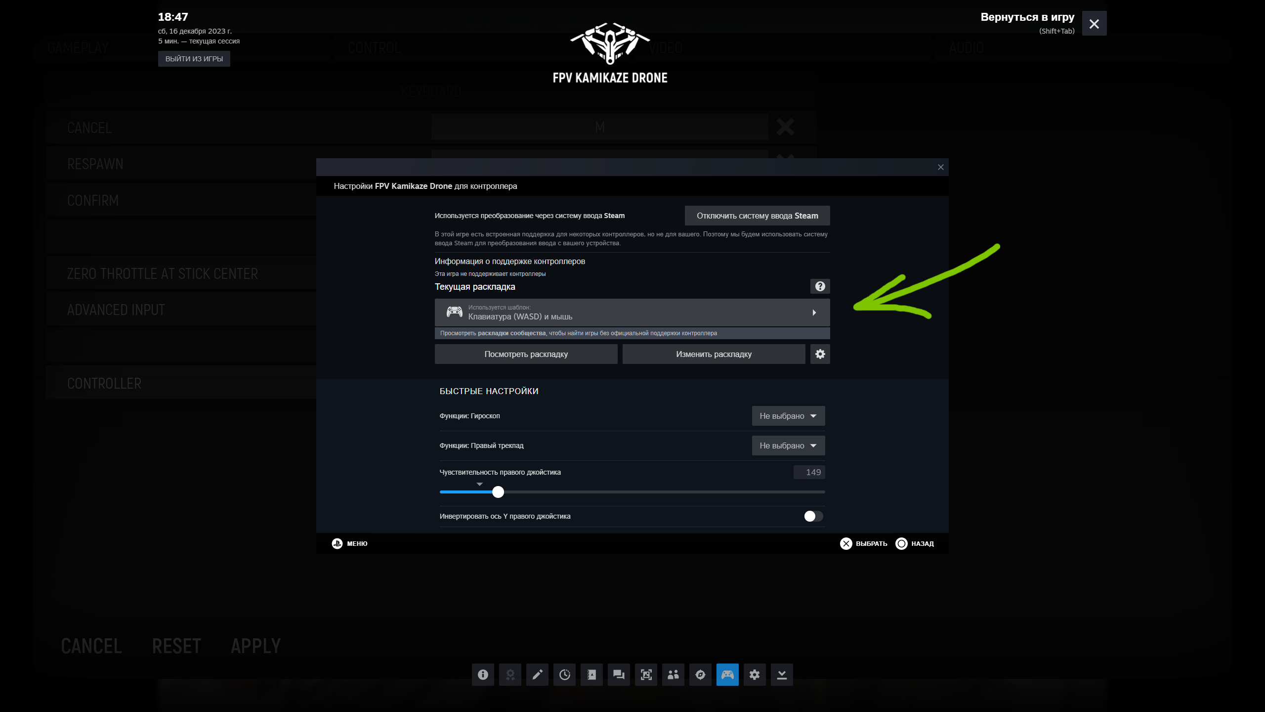Open the screenshots overlay icon
The image size is (1265, 712).
[646, 674]
